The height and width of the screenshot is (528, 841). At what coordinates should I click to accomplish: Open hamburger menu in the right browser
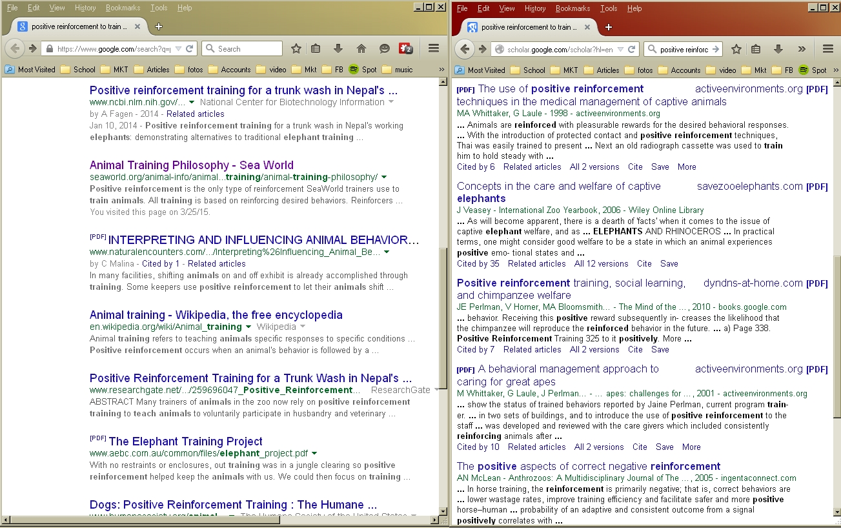(x=828, y=49)
